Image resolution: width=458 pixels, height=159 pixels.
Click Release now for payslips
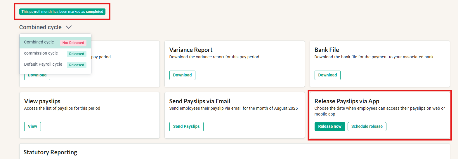coord(330,126)
